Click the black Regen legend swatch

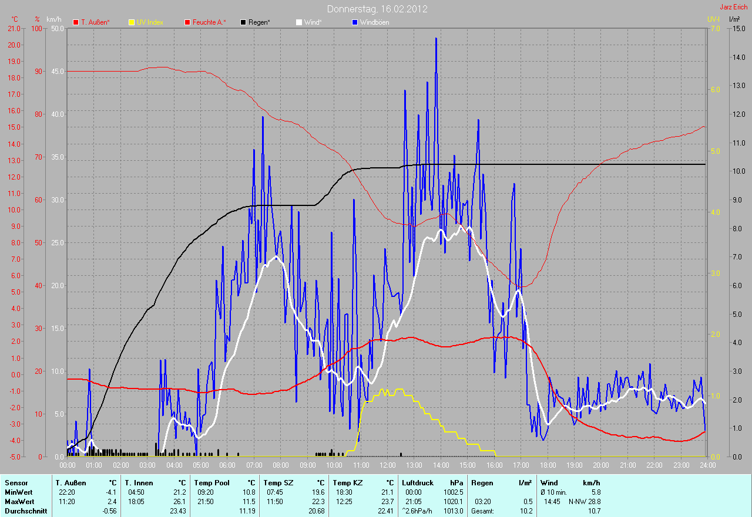[243, 22]
